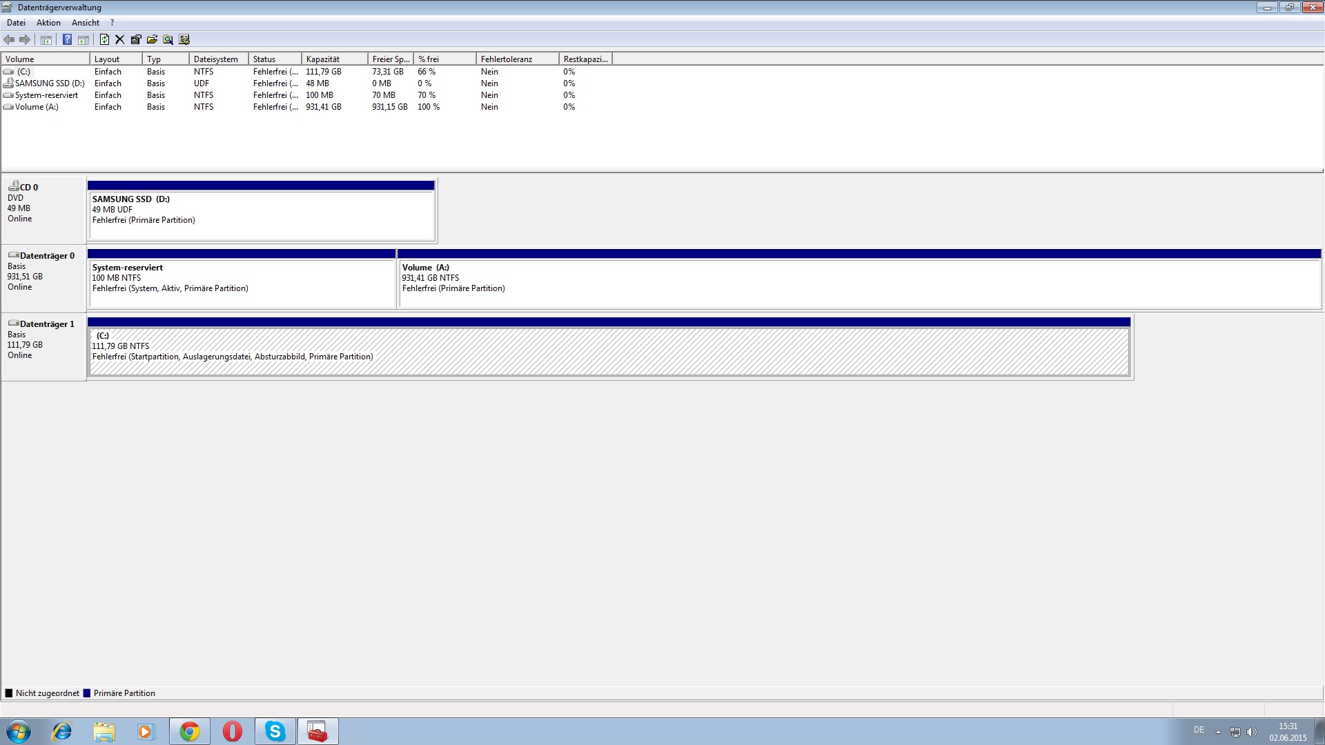Open the Help question mark icon
The image size is (1325, 745).
point(67,39)
